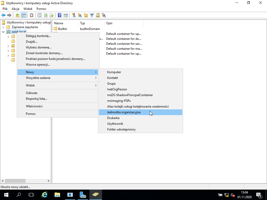Click the Create new user toolbar icon

click(74, 15)
